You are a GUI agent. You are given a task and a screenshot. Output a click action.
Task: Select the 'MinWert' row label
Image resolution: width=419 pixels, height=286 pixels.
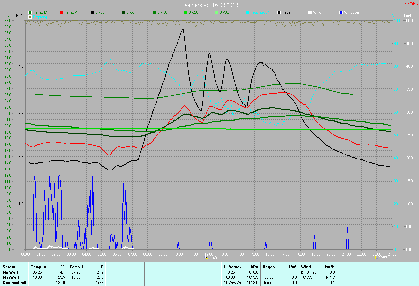click(x=10, y=272)
